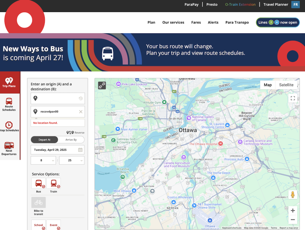Click the Pink Lake Lookout map marker

pos(118,84)
